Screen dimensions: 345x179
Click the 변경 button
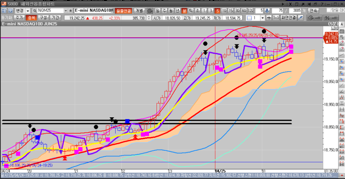[20, 11]
